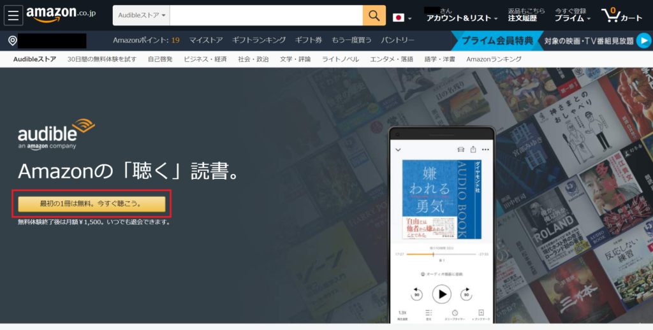This screenshot has width=653, height=330.
Task: Click the プライム会員特典 banner
Action: pos(497,41)
